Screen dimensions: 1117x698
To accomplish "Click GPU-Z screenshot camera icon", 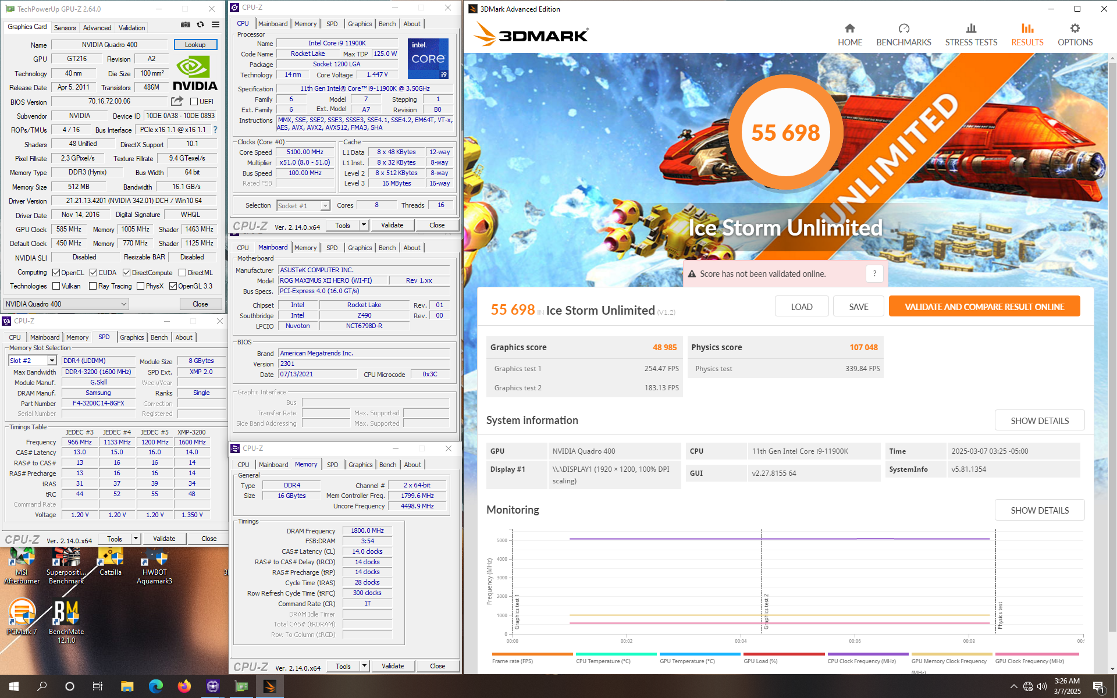I will click(x=185, y=24).
